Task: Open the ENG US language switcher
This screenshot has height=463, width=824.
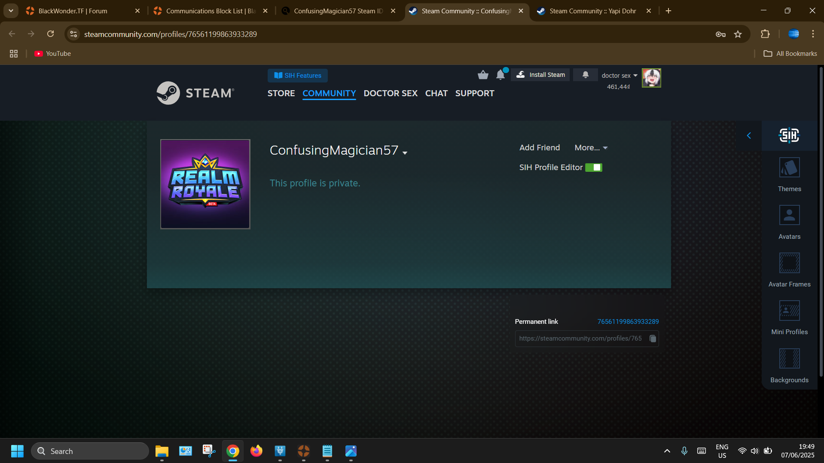Action: click(722, 451)
